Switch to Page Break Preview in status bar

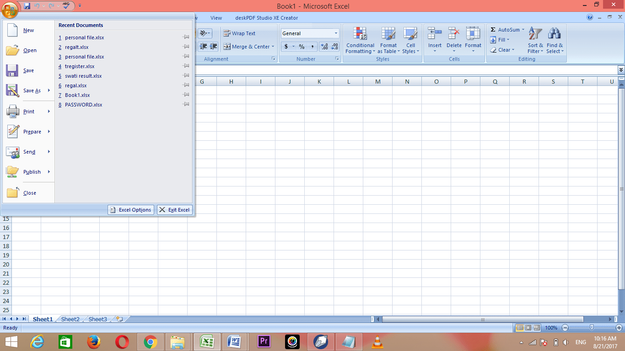(x=537, y=328)
